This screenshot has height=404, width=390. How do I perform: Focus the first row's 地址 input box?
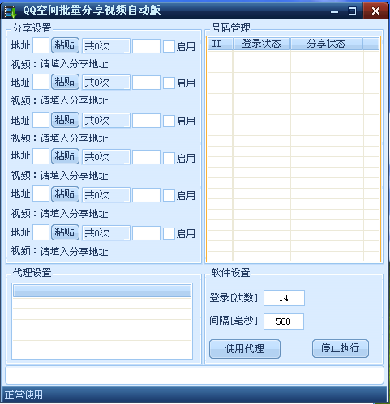pos(41,45)
